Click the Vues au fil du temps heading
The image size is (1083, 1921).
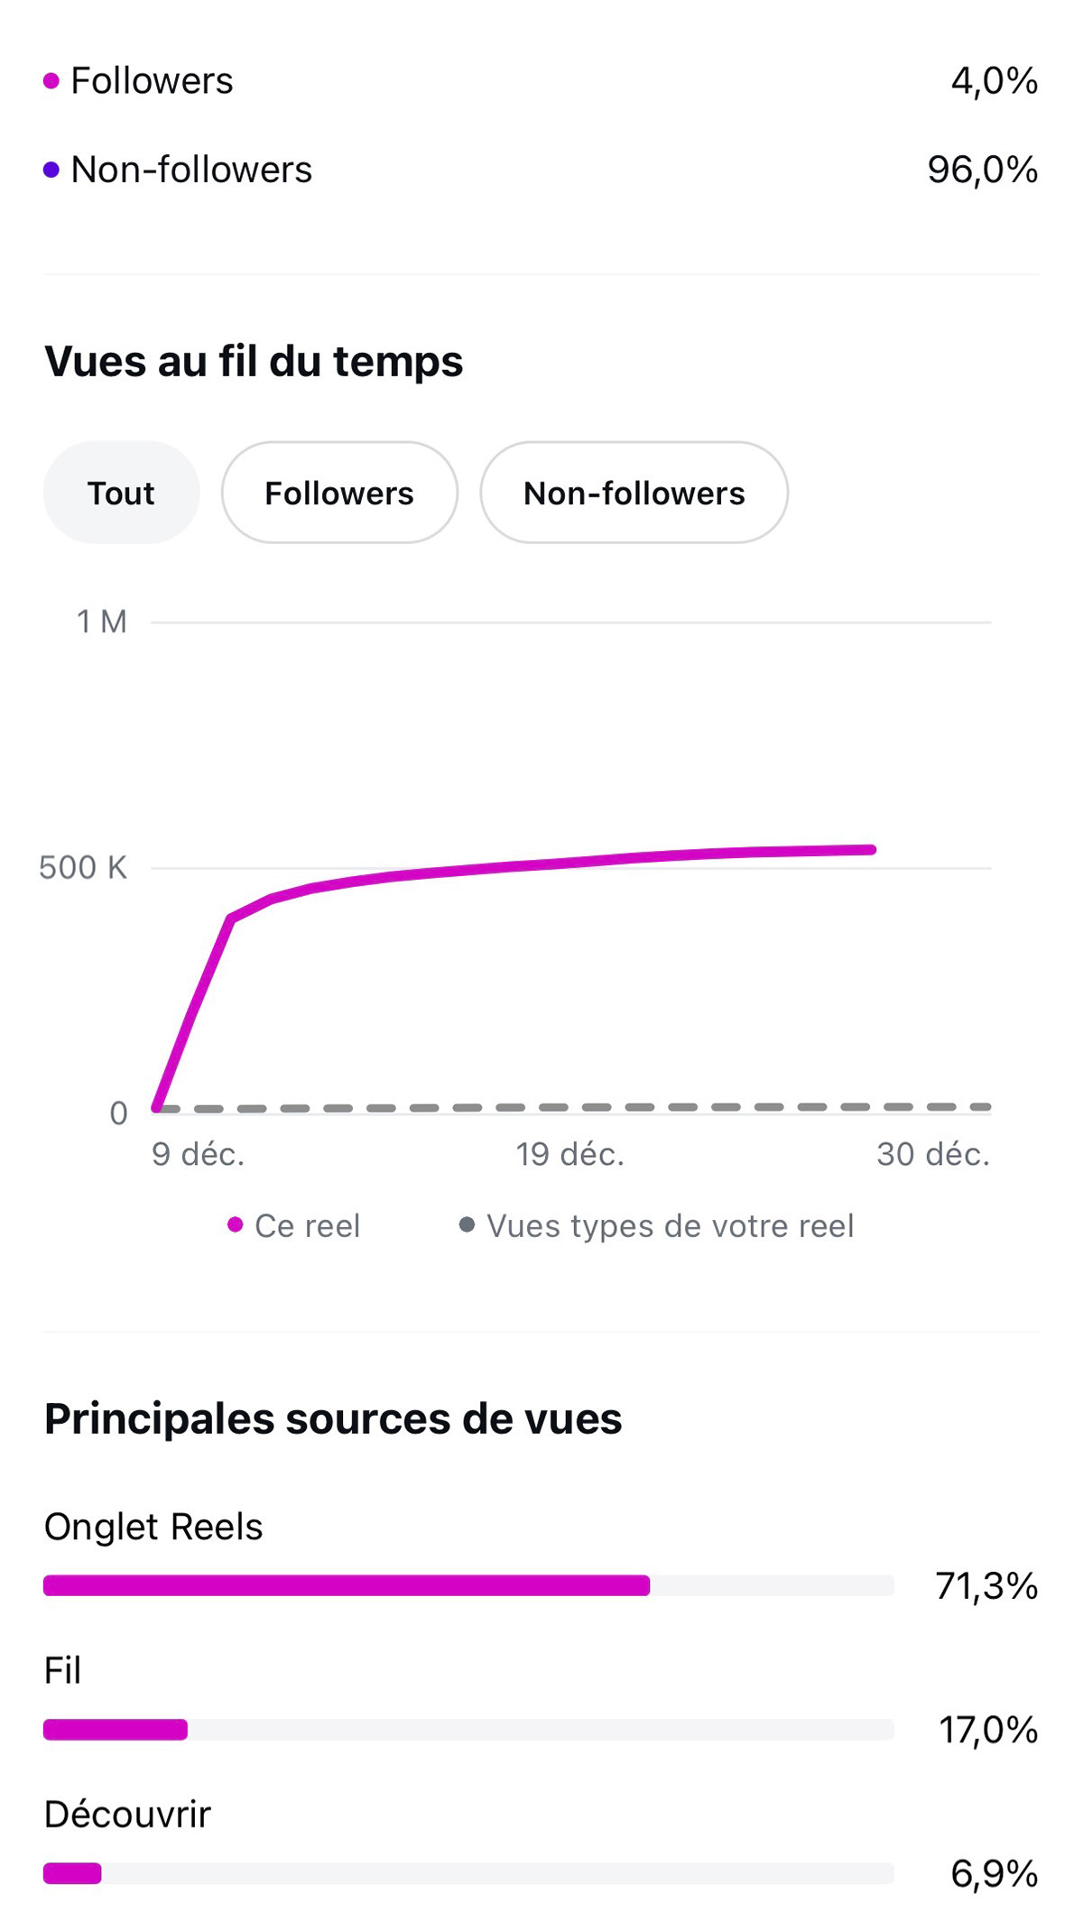254,361
